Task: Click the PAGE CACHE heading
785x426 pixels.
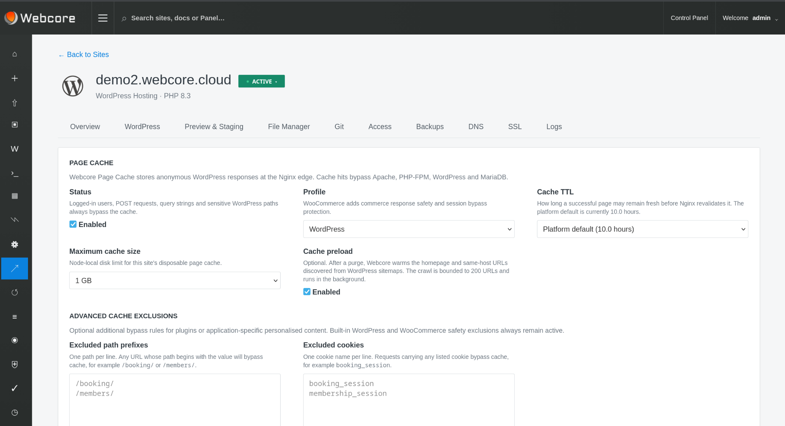Action: (x=91, y=163)
